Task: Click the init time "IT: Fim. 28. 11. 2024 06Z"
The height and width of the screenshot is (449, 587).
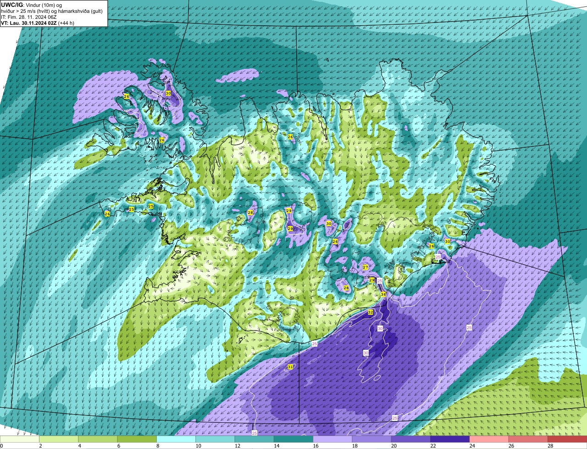Action: click(x=30, y=17)
